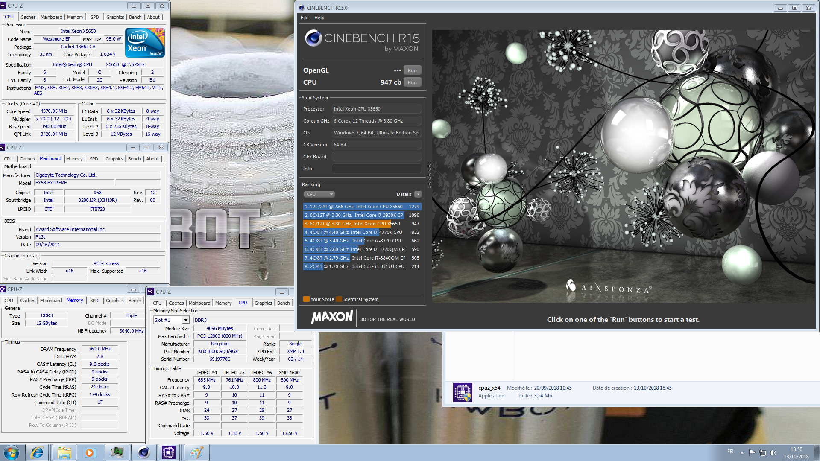
Task: Click the FR language indicator
Action: coord(730,452)
